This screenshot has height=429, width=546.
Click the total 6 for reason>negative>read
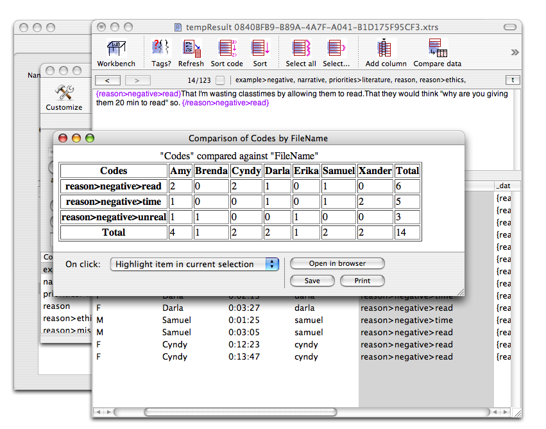click(x=407, y=186)
